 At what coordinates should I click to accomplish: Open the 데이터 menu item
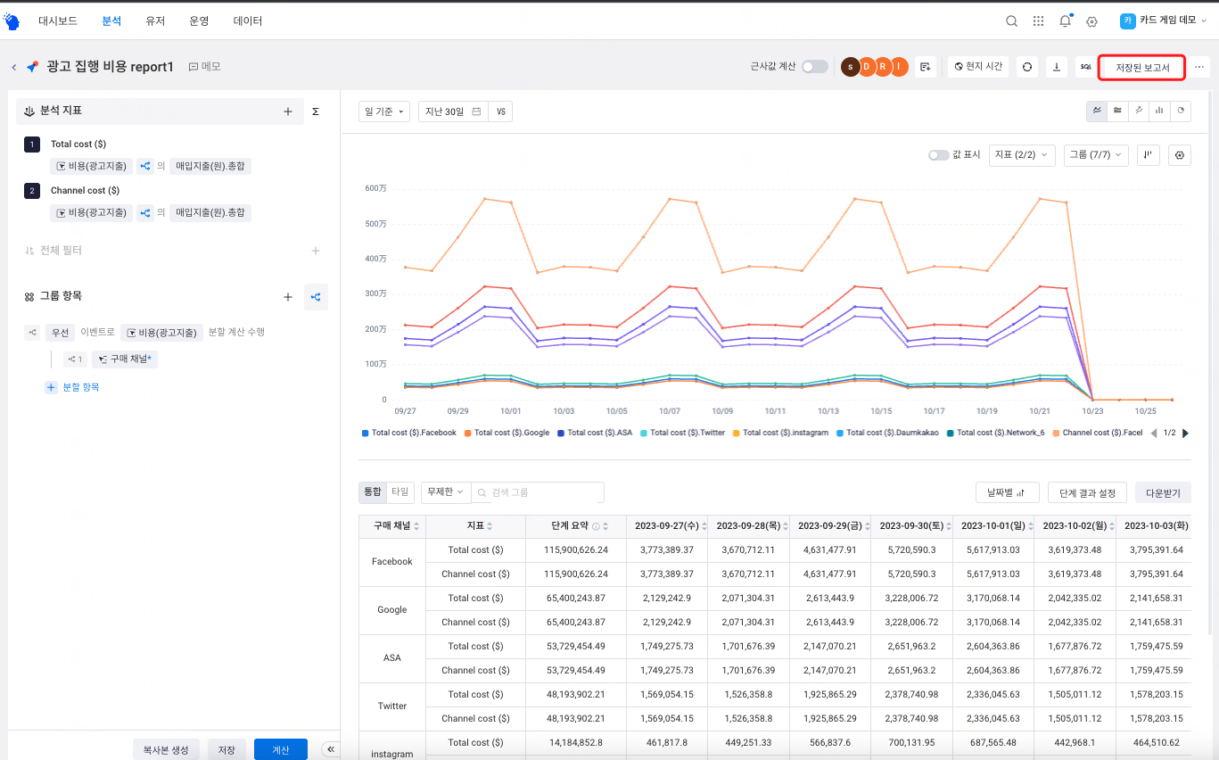click(x=247, y=21)
